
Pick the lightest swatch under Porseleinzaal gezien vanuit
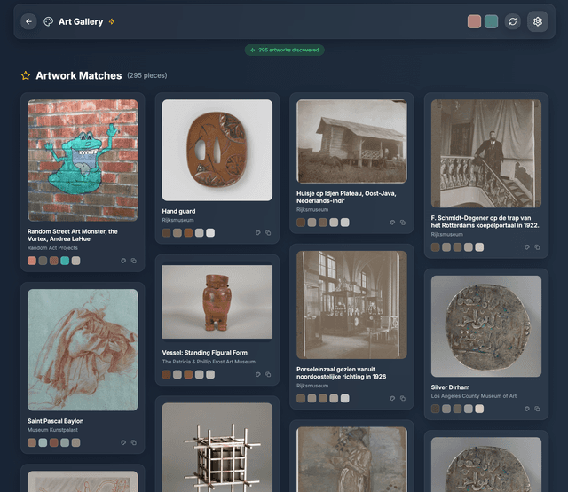tap(345, 399)
